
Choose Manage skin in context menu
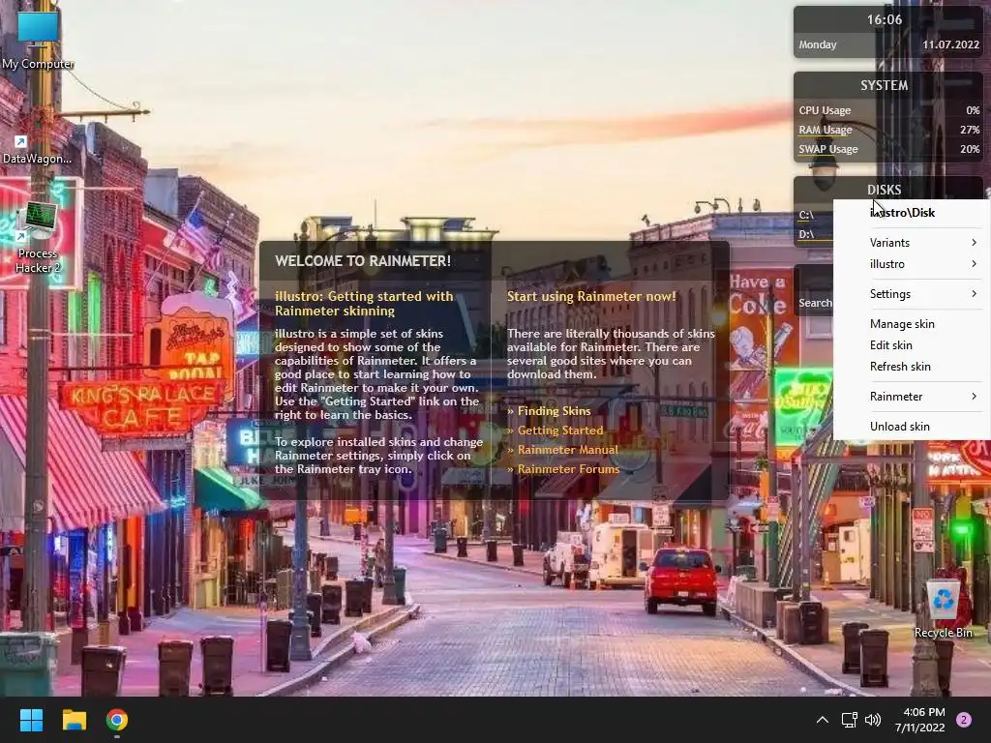tap(912, 323)
